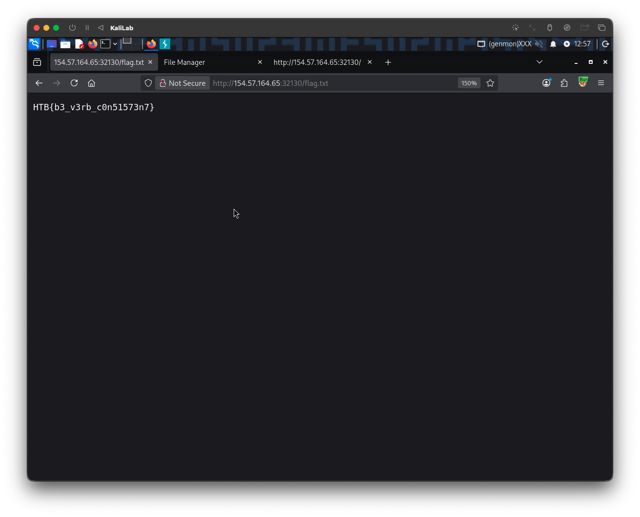The height and width of the screenshot is (517, 640).
Task: Expand the terminal launcher dropdown arrow
Action: pyautogui.click(x=115, y=44)
